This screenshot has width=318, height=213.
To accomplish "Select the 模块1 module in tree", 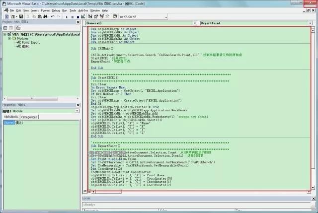I will tap(25, 46).
